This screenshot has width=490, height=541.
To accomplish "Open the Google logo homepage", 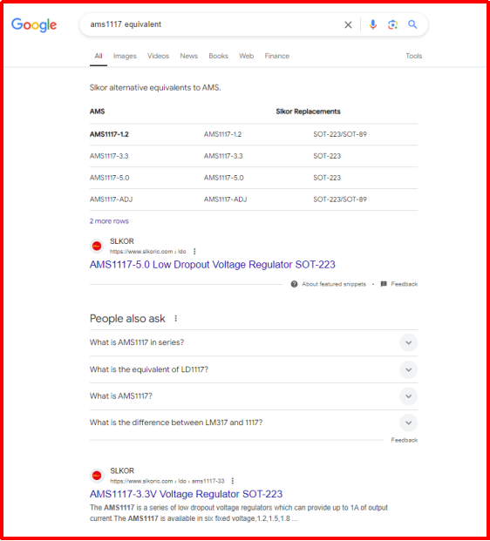I will point(34,25).
